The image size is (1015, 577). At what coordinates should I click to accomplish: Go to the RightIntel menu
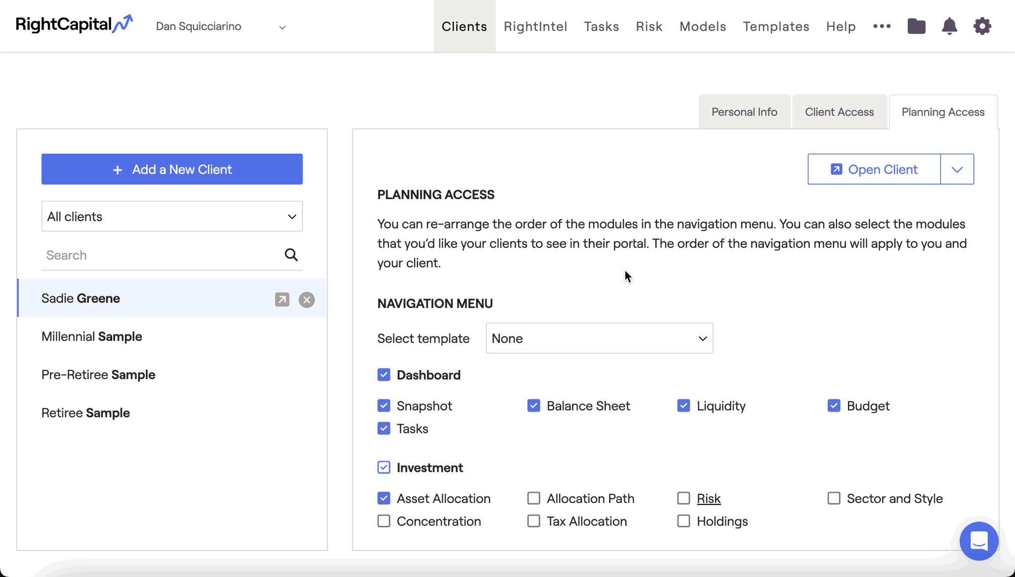pyautogui.click(x=535, y=26)
